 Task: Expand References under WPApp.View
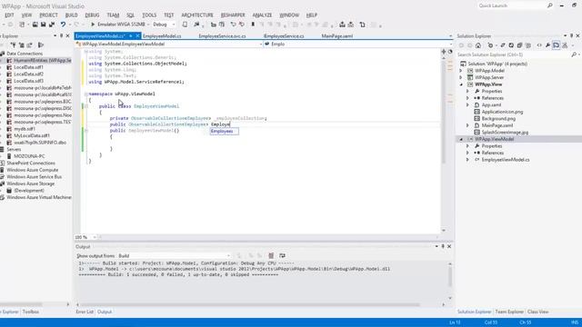pyautogui.click(x=467, y=98)
